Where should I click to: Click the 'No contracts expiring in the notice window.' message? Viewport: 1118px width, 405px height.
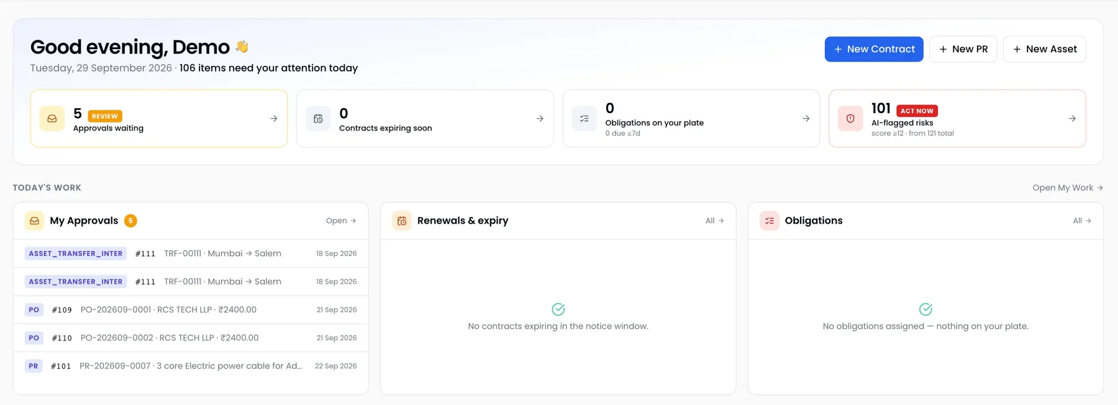[x=558, y=326]
